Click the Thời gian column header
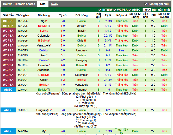Image resolution: width=173 pixels, height=135 pixels. (23, 15)
